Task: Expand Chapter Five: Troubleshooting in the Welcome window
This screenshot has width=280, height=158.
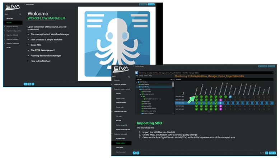Action: (x=4, y=43)
